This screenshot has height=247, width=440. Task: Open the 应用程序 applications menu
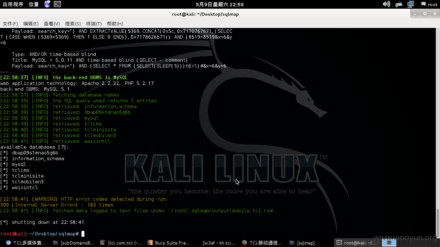point(13,4)
